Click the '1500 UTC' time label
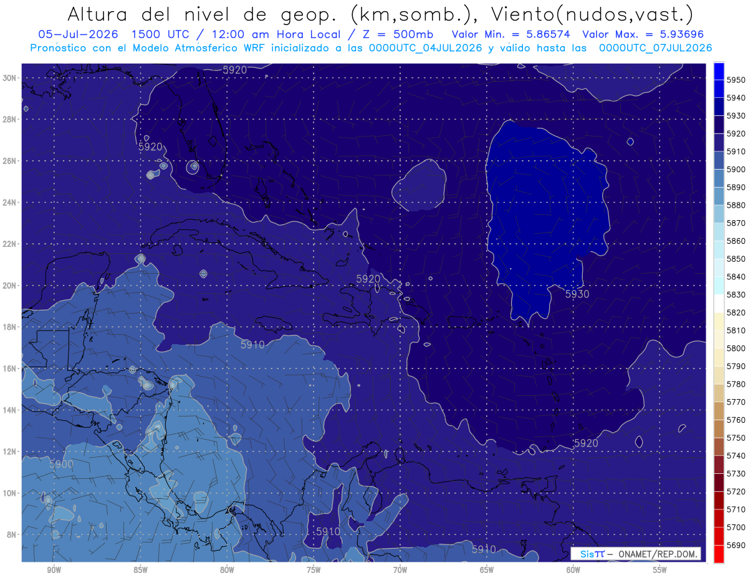This screenshot has width=748, height=578. (x=163, y=34)
